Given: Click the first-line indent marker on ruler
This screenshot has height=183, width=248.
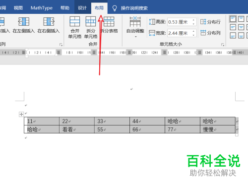Looking at the screenshot, I should click(27, 50).
